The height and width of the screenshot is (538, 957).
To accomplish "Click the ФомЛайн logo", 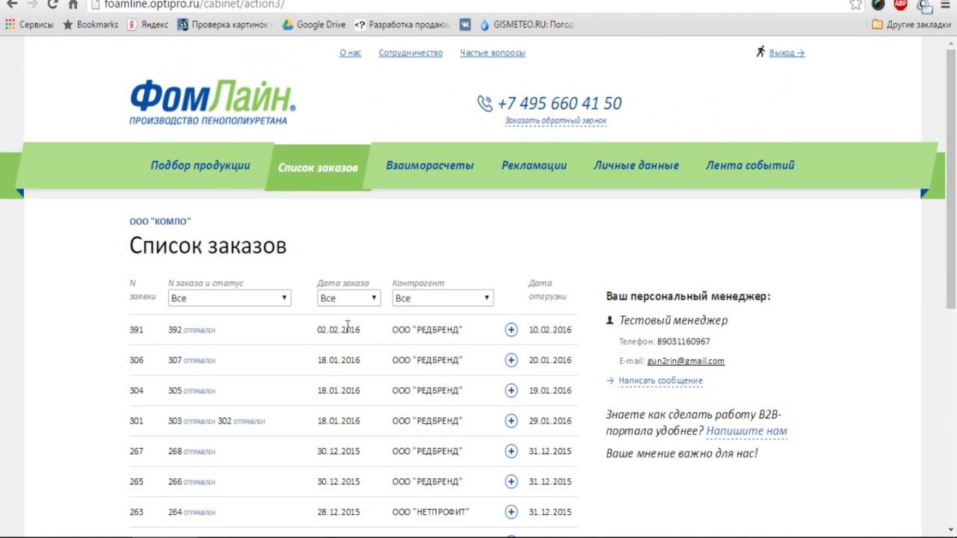I will (213, 102).
